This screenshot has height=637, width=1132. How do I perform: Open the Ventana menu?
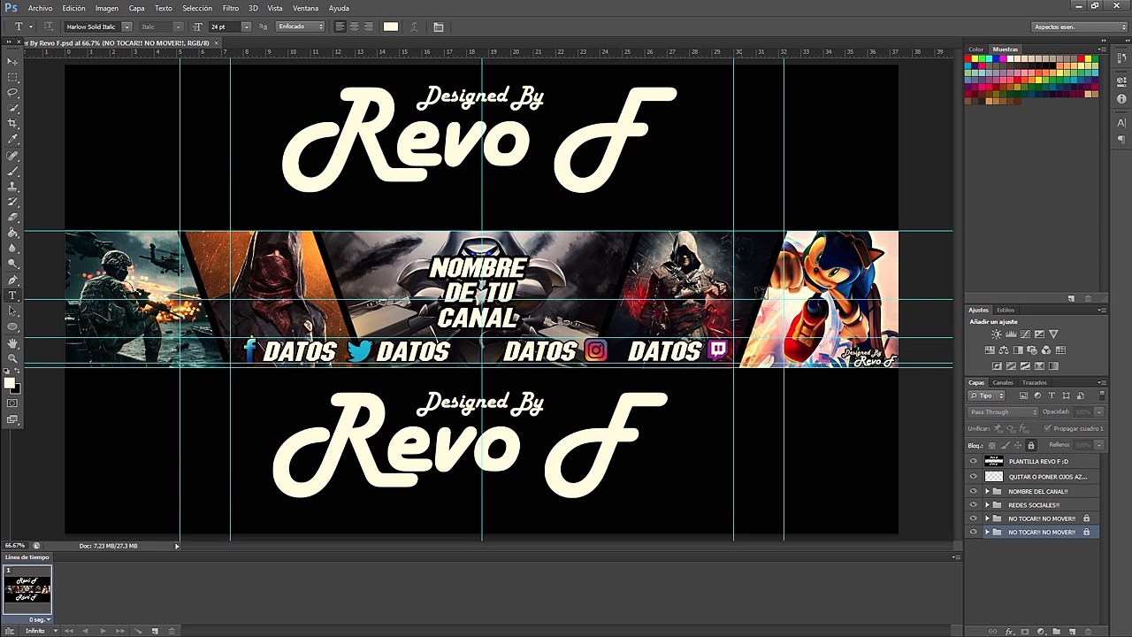click(306, 8)
